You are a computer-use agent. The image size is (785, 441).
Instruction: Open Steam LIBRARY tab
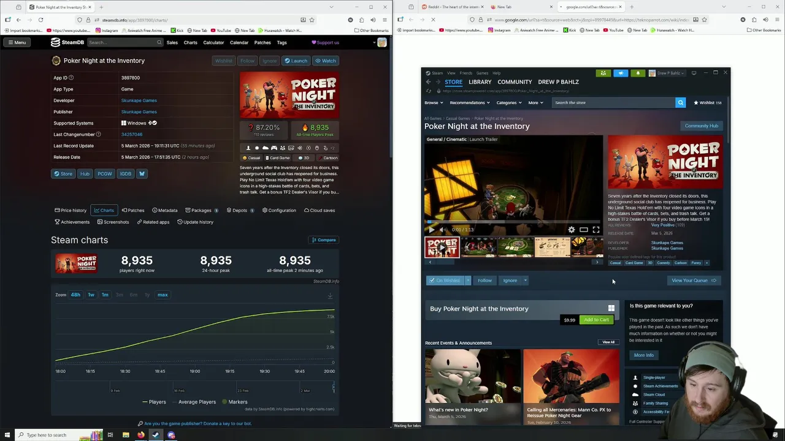480,82
